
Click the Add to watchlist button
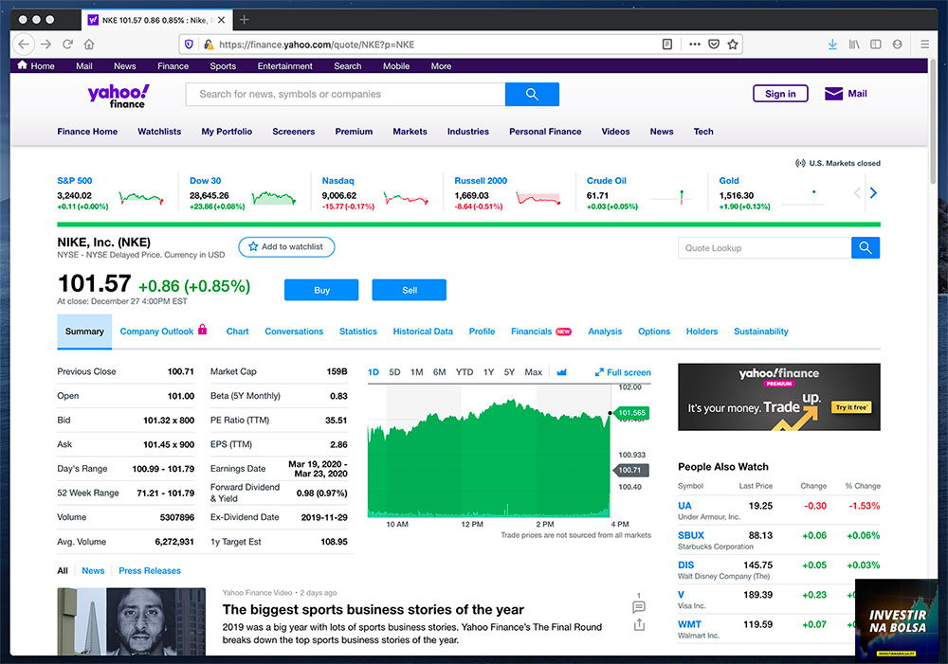click(286, 246)
